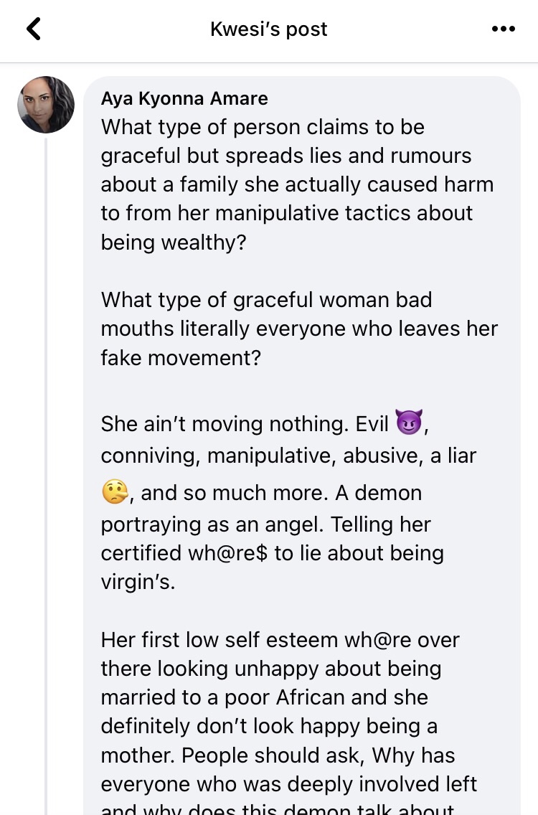Click the line starting "Her first low self esteem"
This screenshot has width=538, height=815.
280,639
